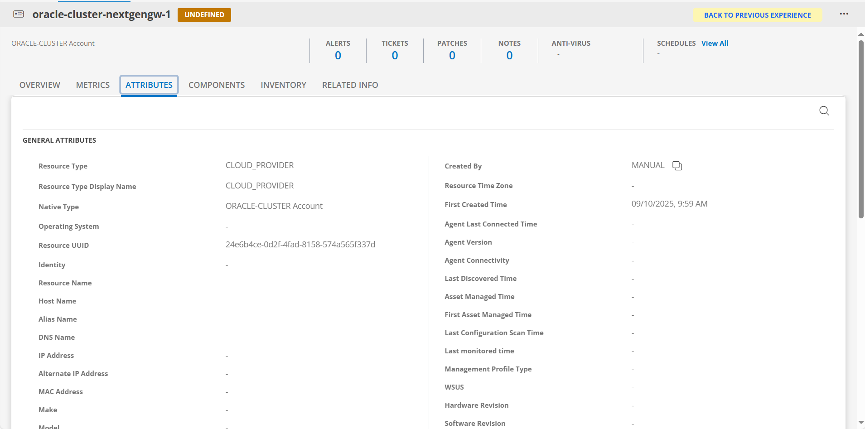
Task: Click the Agent Version label
Action: pyautogui.click(x=468, y=242)
